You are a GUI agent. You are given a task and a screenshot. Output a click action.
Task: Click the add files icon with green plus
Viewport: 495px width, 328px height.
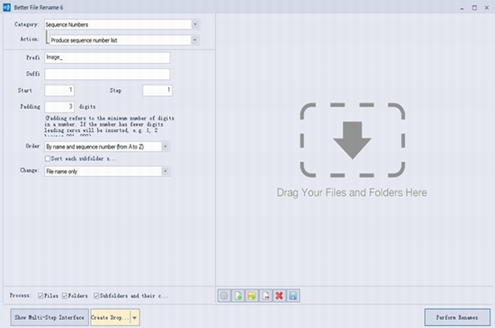(238, 296)
